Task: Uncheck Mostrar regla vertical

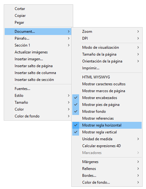Action: [107, 132]
